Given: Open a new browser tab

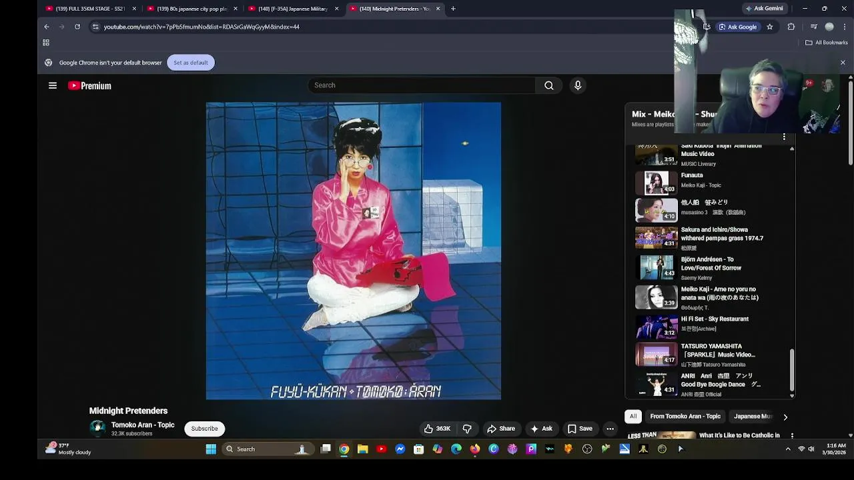Looking at the screenshot, I should 453,9.
